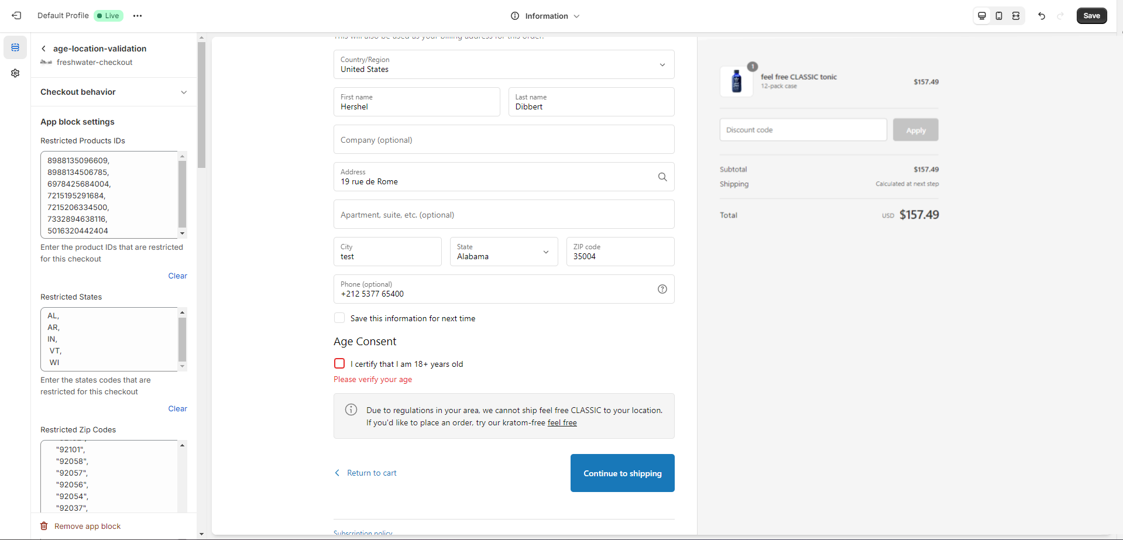This screenshot has width=1123, height=540.
Task: Click the Restricted Products IDs scrollbar down arrow
Action: pos(182,233)
